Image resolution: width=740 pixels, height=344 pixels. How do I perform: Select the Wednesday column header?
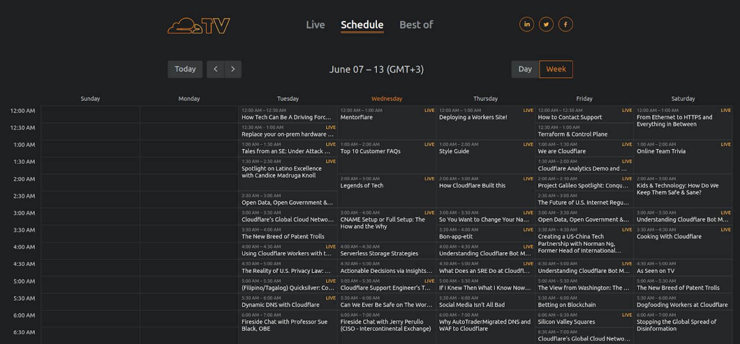[x=387, y=99]
